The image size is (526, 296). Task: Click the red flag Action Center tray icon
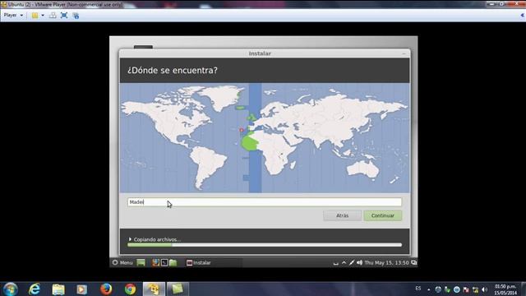[466, 289]
